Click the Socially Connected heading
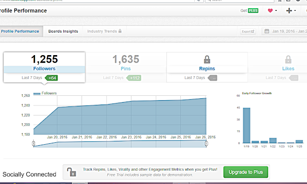This screenshot has height=184, width=307. pos(29,174)
